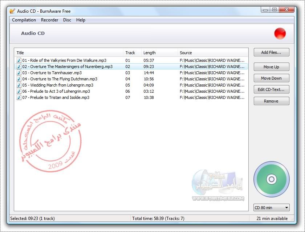Click the Remove button
The width and height of the screenshot is (305, 232).
pyautogui.click(x=271, y=101)
